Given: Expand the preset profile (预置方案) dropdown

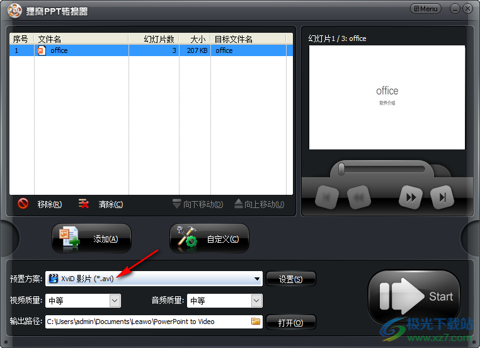Looking at the screenshot, I should [x=257, y=279].
